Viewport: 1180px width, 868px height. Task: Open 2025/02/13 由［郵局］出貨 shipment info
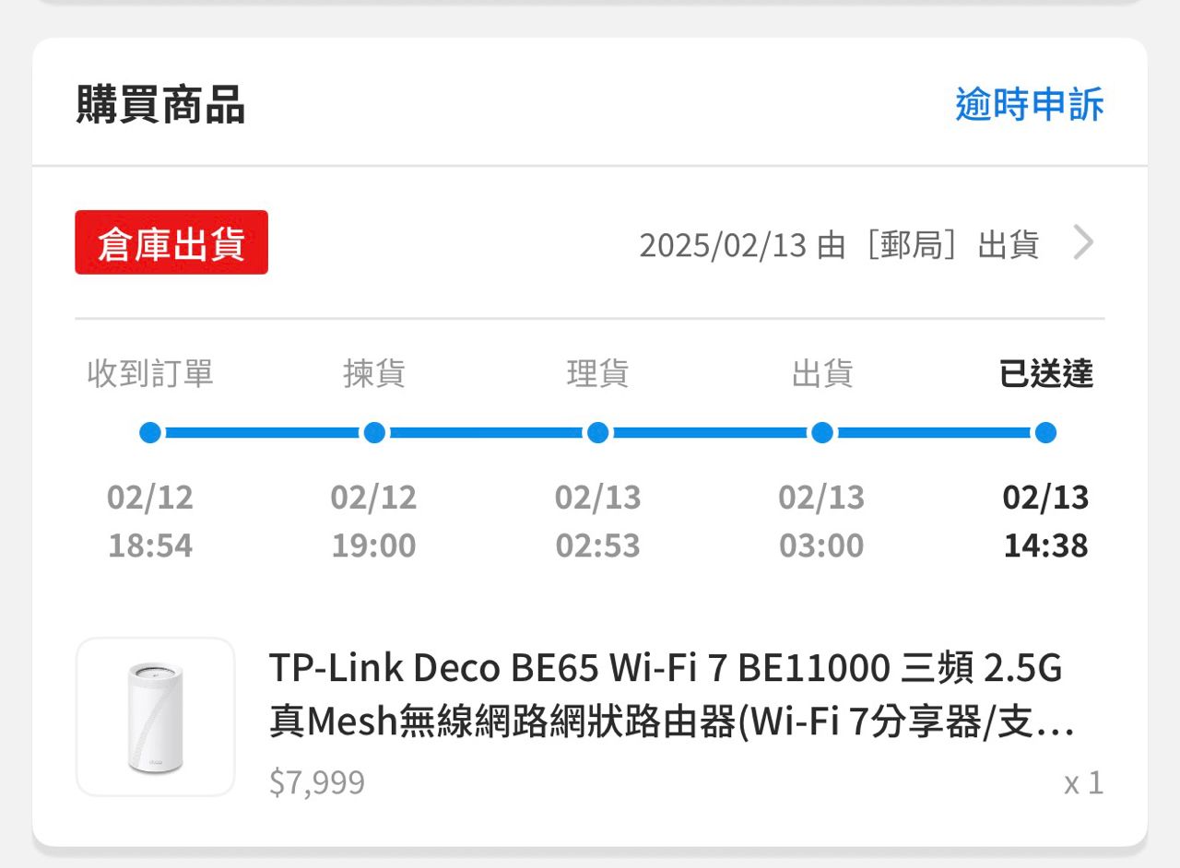(x=839, y=245)
